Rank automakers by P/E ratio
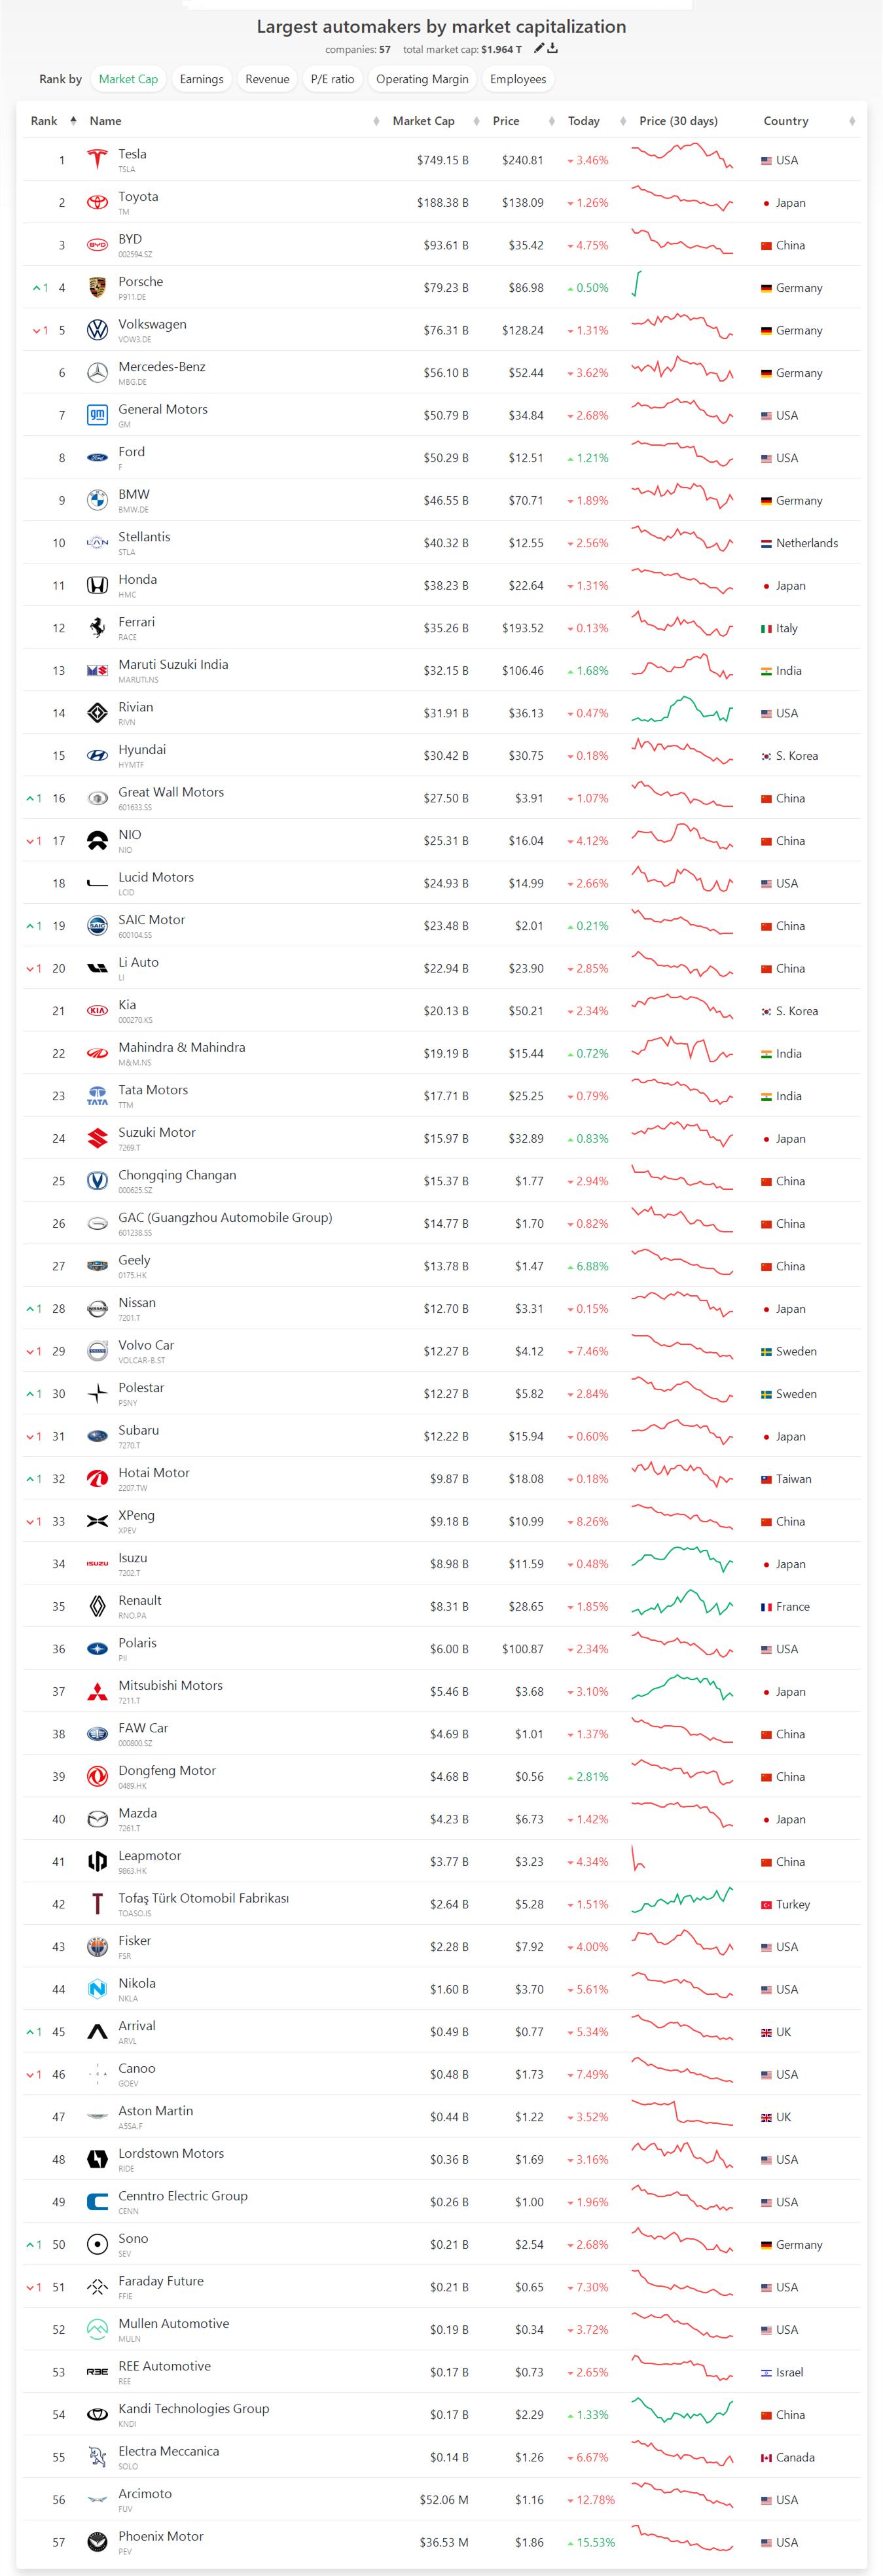The height and width of the screenshot is (2576, 883). pyautogui.click(x=332, y=79)
